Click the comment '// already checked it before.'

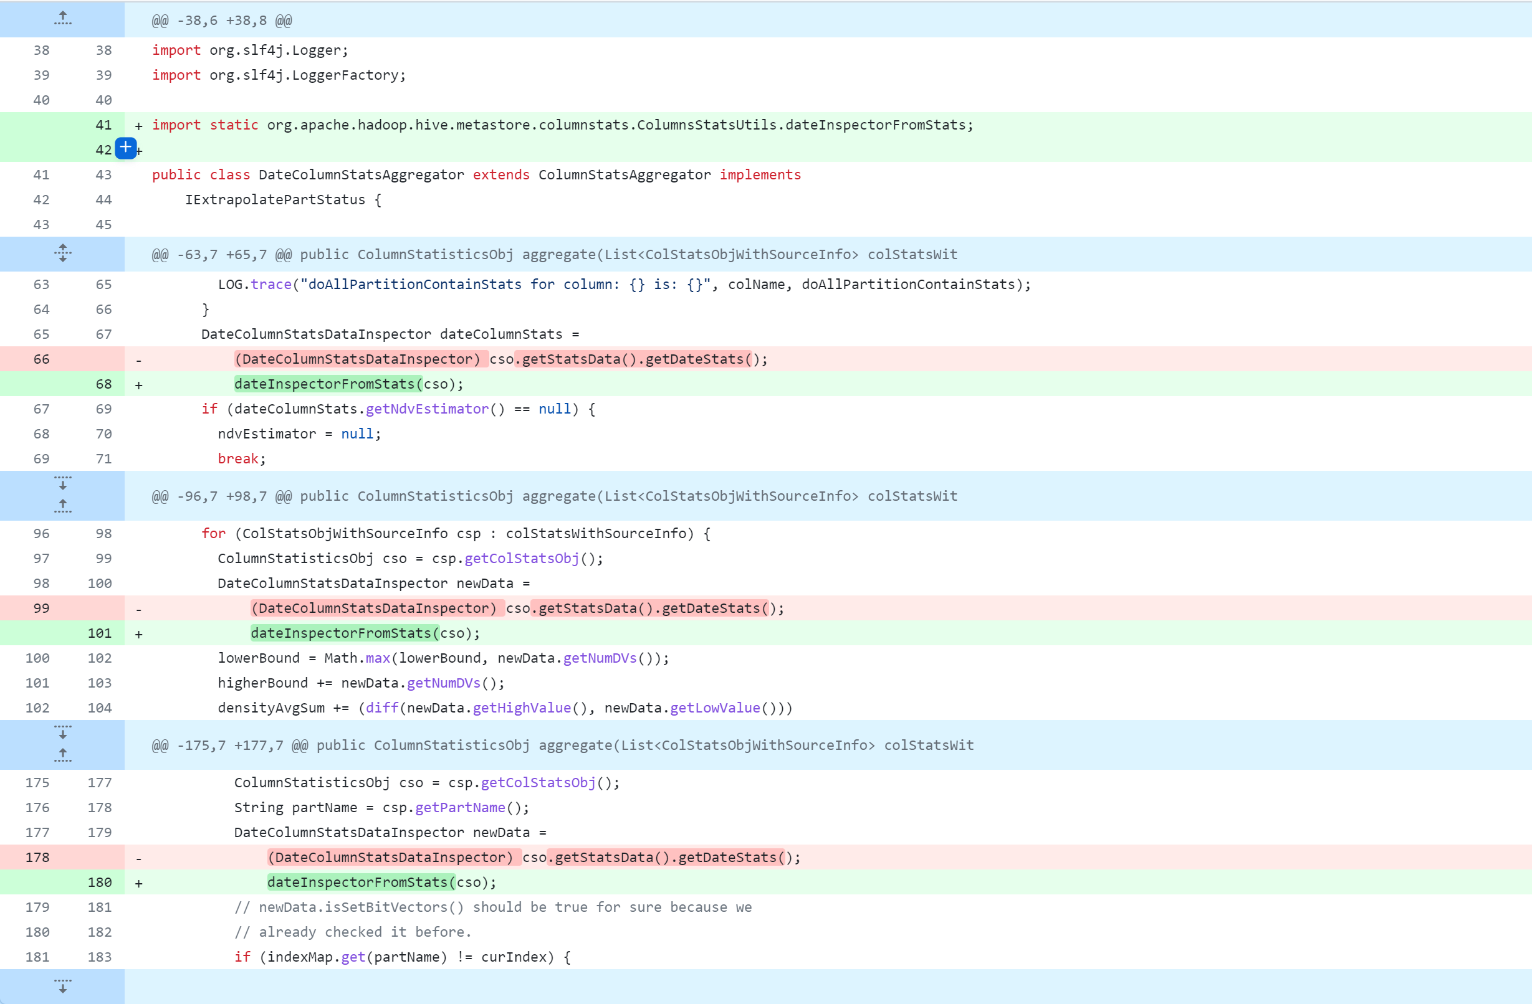[x=353, y=932]
